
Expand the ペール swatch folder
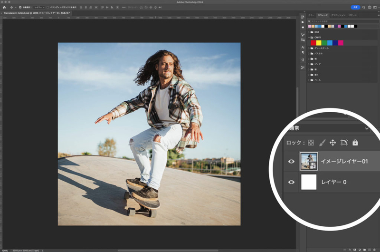309,80
